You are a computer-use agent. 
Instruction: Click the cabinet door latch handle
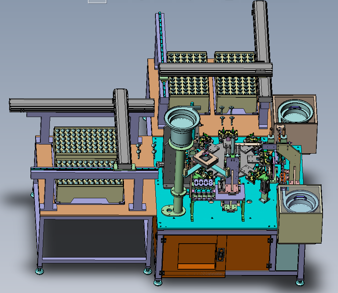pyautogui.click(x=221, y=254)
